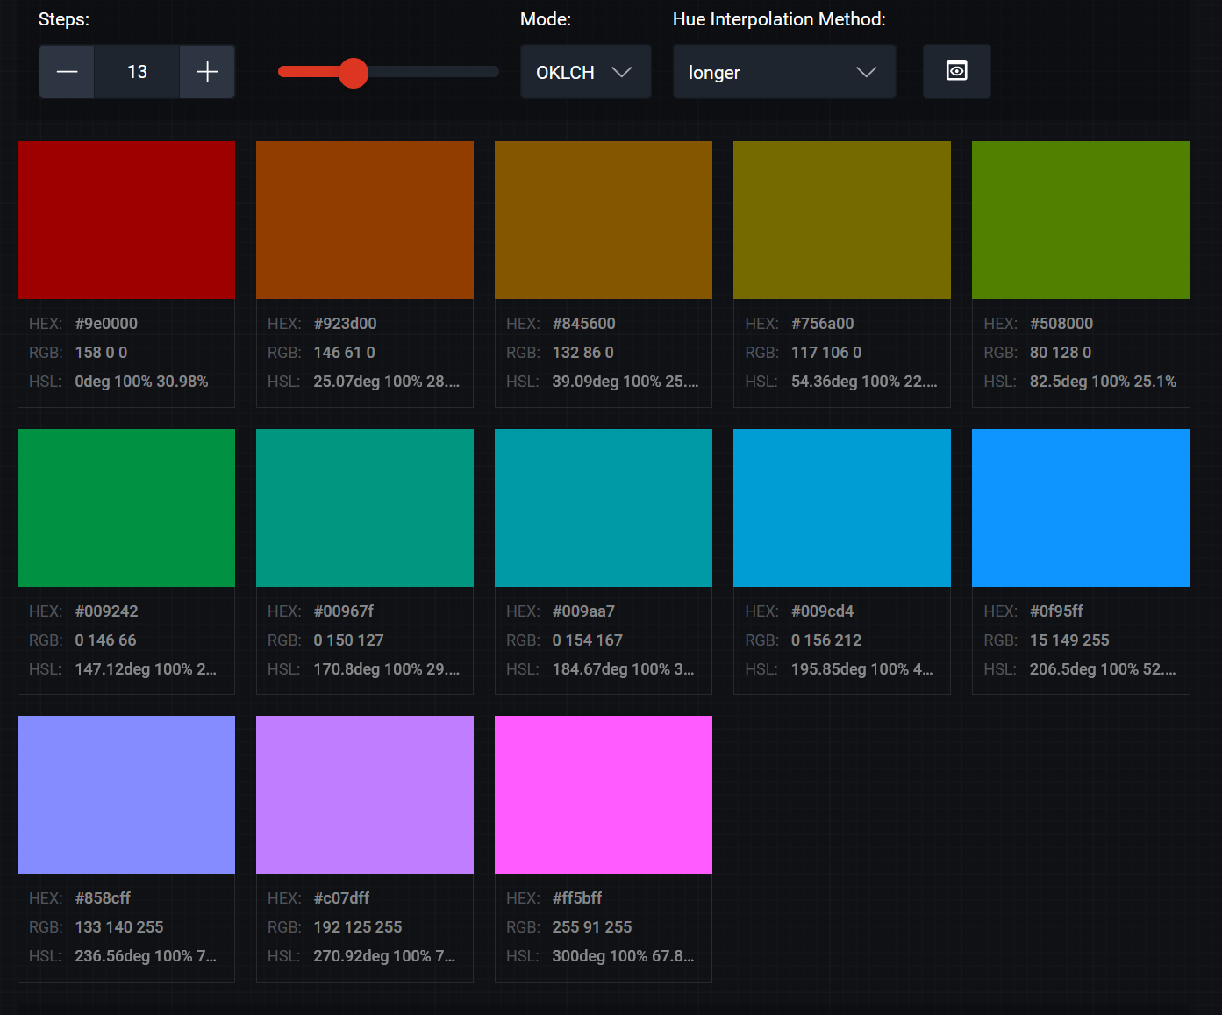Click the HEX text #923d00
The width and height of the screenshot is (1222, 1015).
[346, 324]
